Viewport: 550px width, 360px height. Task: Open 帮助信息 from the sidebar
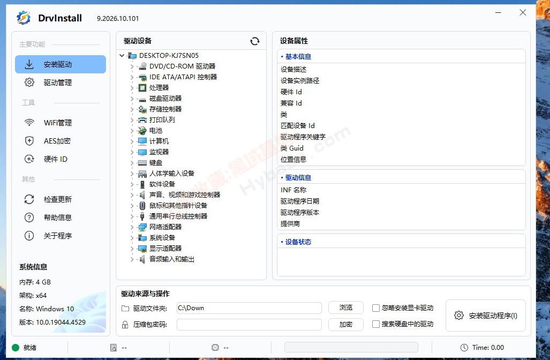click(x=61, y=217)
